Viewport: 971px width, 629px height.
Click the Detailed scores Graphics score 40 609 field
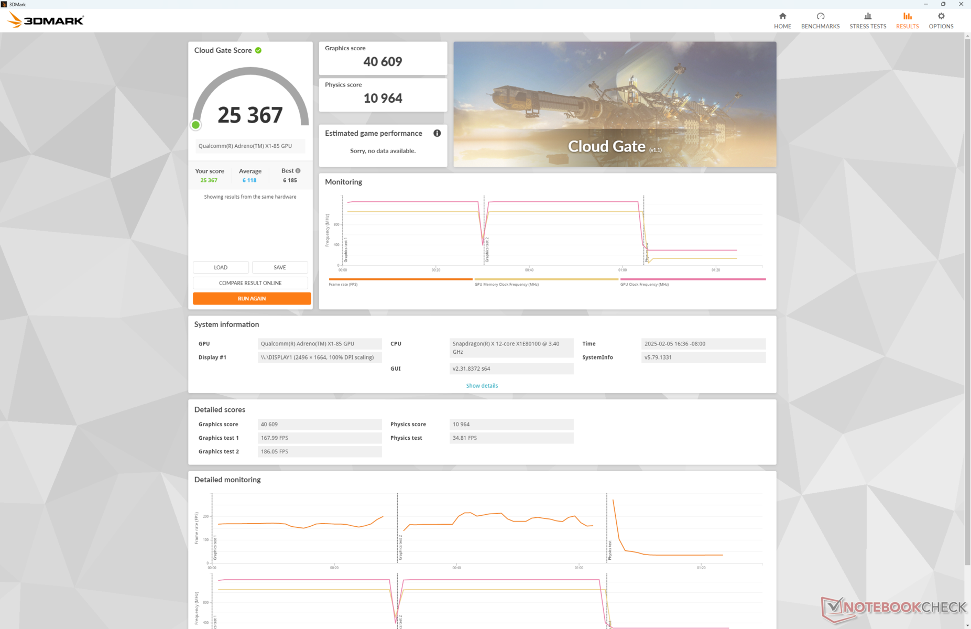[320, 425]
